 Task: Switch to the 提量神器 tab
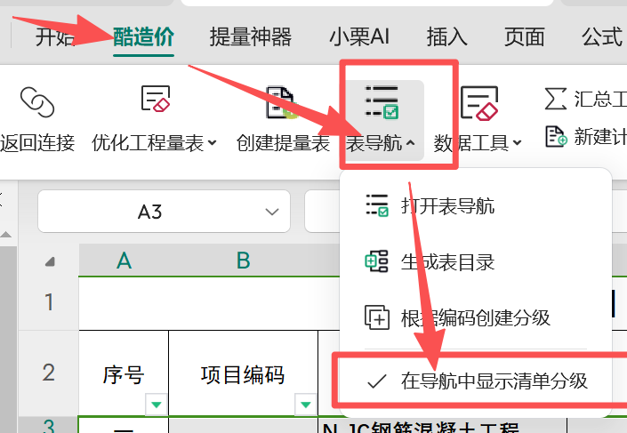pyautogui.click(x=250, y=36)
